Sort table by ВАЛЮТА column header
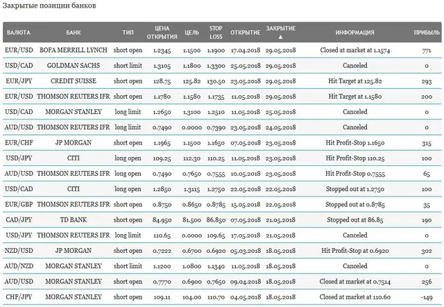The width and height of the screenshot is (444, 307). [19, 33]
